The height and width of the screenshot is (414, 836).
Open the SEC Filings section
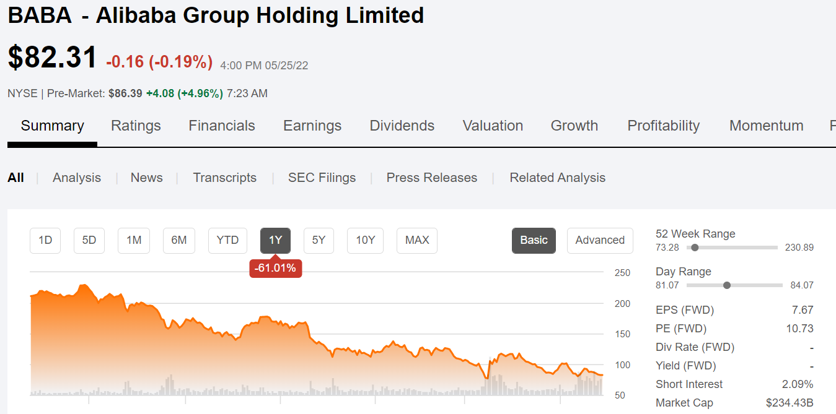point(322,178)
